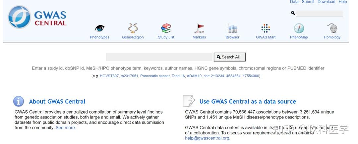Launch the Browser chart icon

[x=232, y=28]
